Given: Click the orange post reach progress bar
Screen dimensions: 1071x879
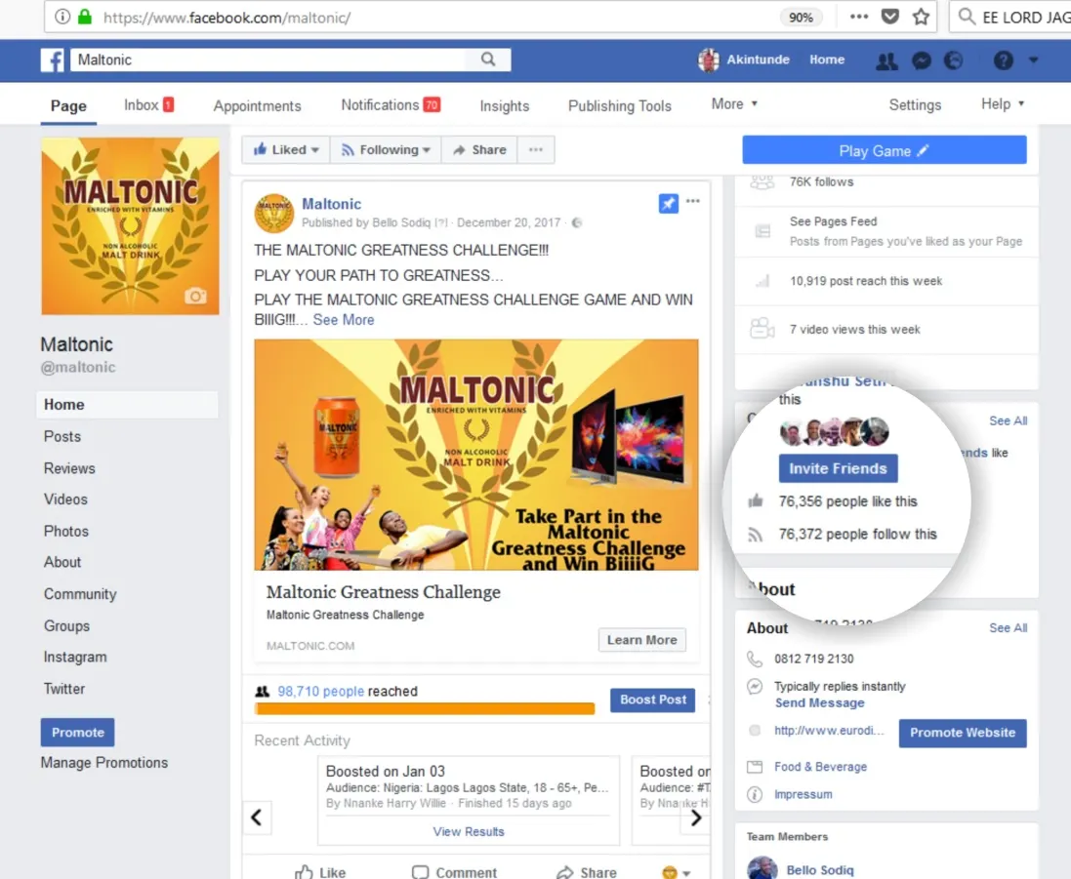Looking at the screenshot, I should click(x=425, y=708).
